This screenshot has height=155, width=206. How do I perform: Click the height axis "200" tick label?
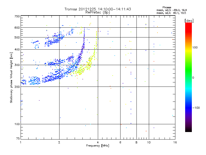pos(17,87)
